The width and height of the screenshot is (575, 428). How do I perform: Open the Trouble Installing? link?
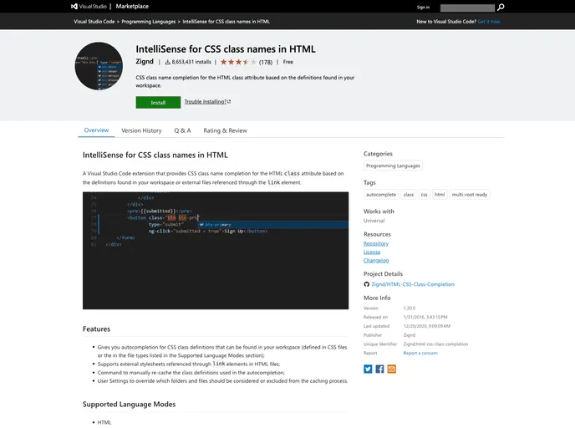click(x=207, y=102)
